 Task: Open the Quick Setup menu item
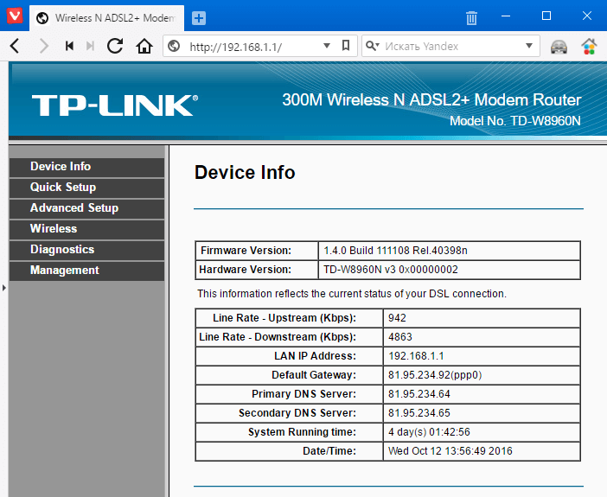pos(86,188)
